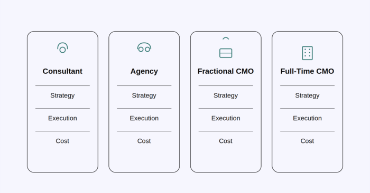Click Cost row in Agency card
The height and width of the screenshot is (193, 370).
[x=144, y=141]
